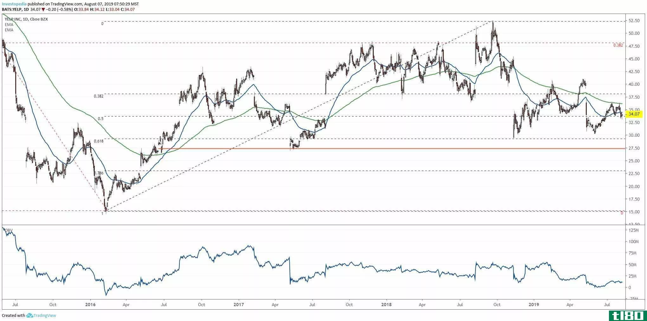The width and height of the screenshot is (647, 321).
Task: Click the 47.50 price axis label
Action: (x=634, y=46)
